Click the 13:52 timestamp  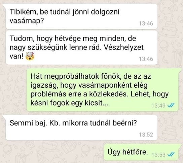point(146,135)
